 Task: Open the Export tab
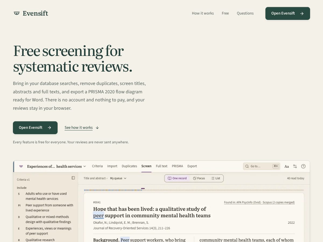pos(192,166)
